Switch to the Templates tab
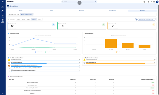The image size is (159, 95). click(82, 11)
